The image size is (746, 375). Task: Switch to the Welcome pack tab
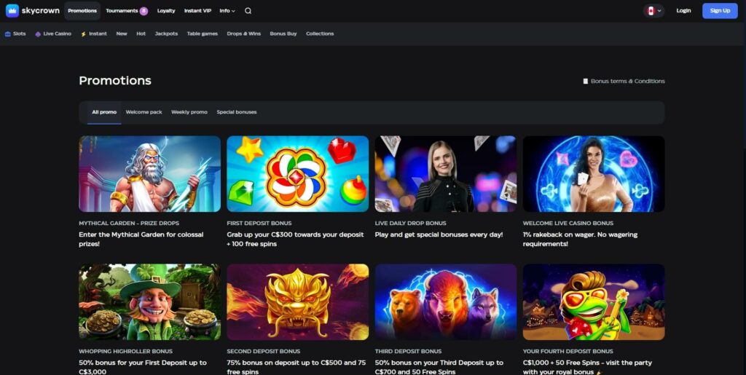[x=144, y=112]
